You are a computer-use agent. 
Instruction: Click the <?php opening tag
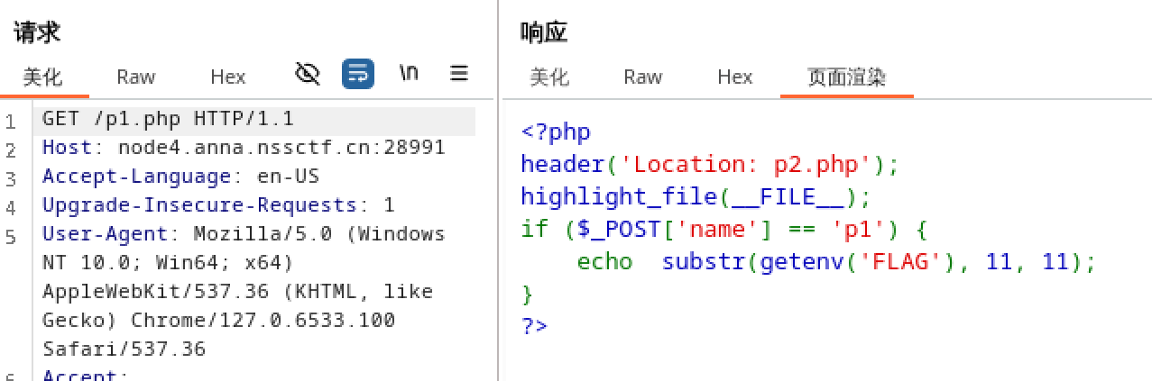click(555, 132)
